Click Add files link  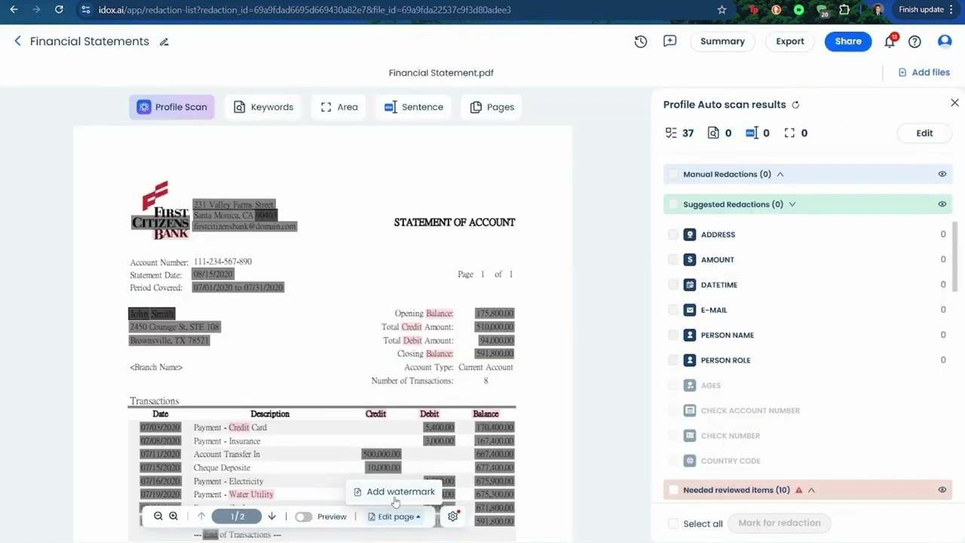click(924, 72)
